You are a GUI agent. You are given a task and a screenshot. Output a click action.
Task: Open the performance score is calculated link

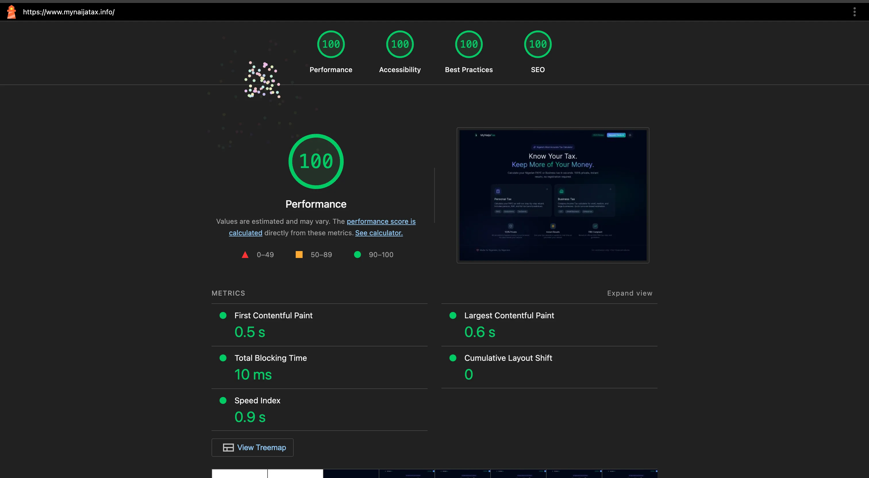point(381,221)
